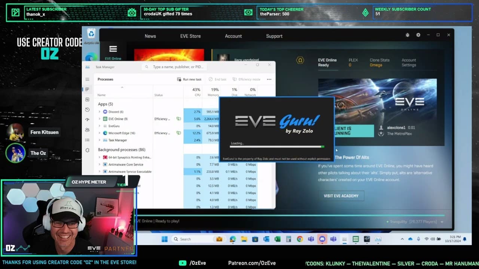Select EVE Online Ready tab

327,62
